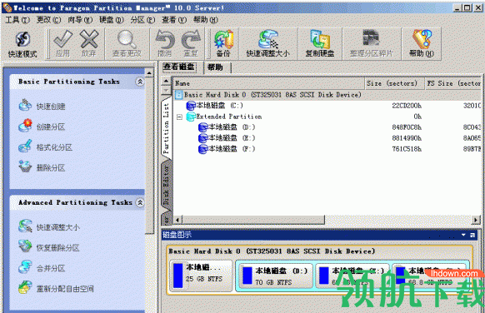485x313 pixels.
Task: Choose 创建分区 create partition task
Action: (x=42, y=127)
